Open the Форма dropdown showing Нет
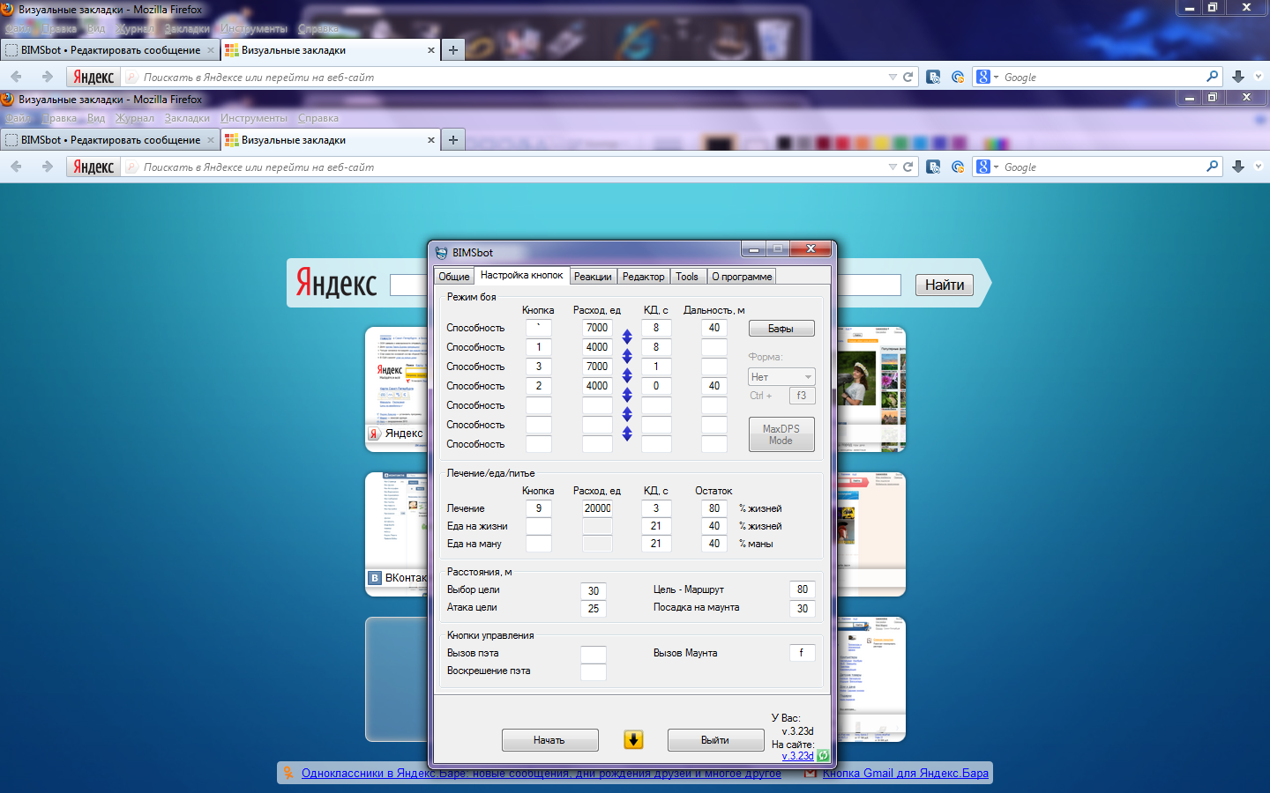Screen dimensions: 1270x793 [x=781, y=376]
